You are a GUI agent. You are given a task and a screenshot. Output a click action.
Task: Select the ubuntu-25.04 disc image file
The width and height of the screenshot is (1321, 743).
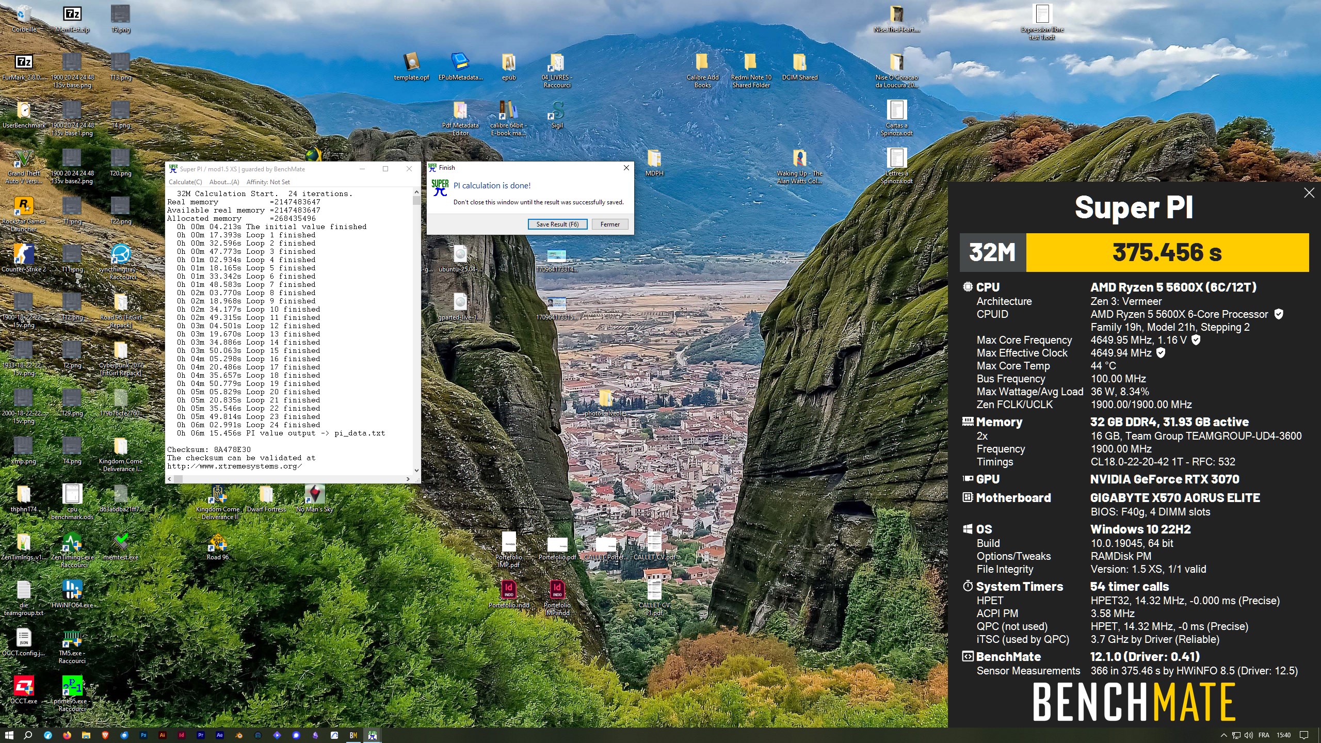[x=460, y=259]
